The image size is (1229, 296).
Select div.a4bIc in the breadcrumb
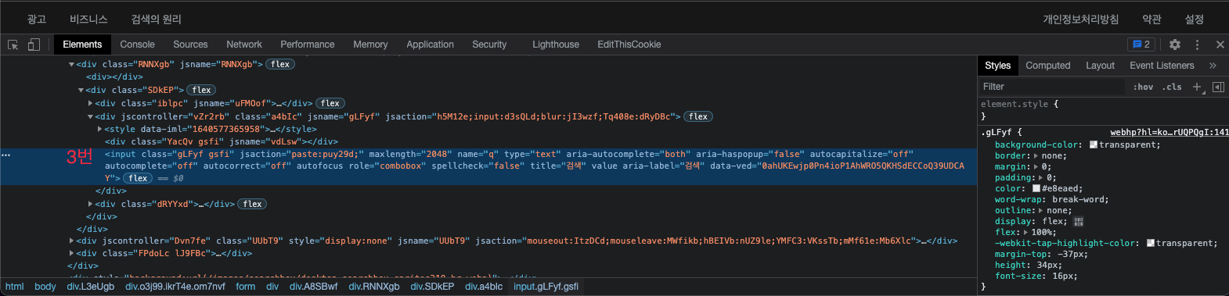point(484,287)
